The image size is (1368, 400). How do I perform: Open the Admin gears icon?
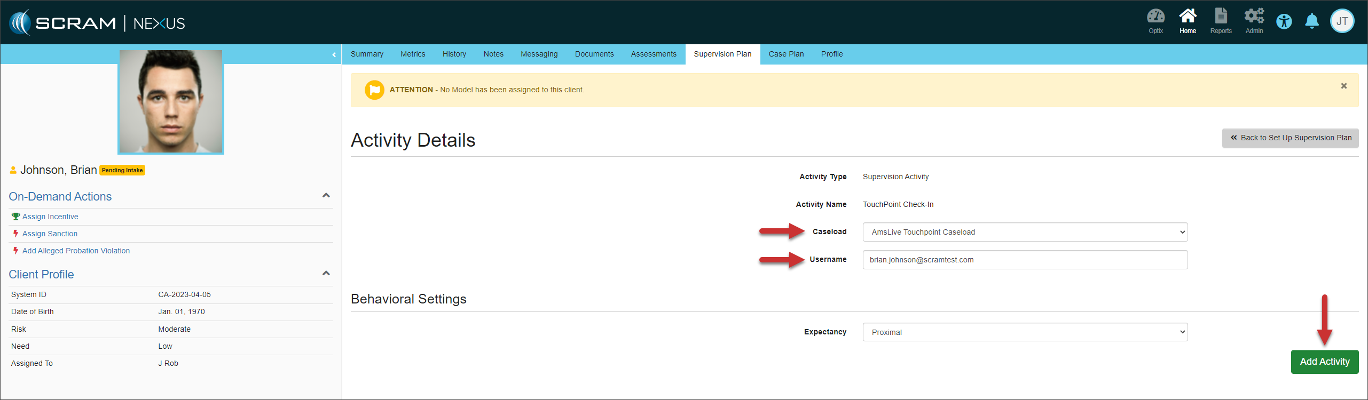[x=1254, y=21]
